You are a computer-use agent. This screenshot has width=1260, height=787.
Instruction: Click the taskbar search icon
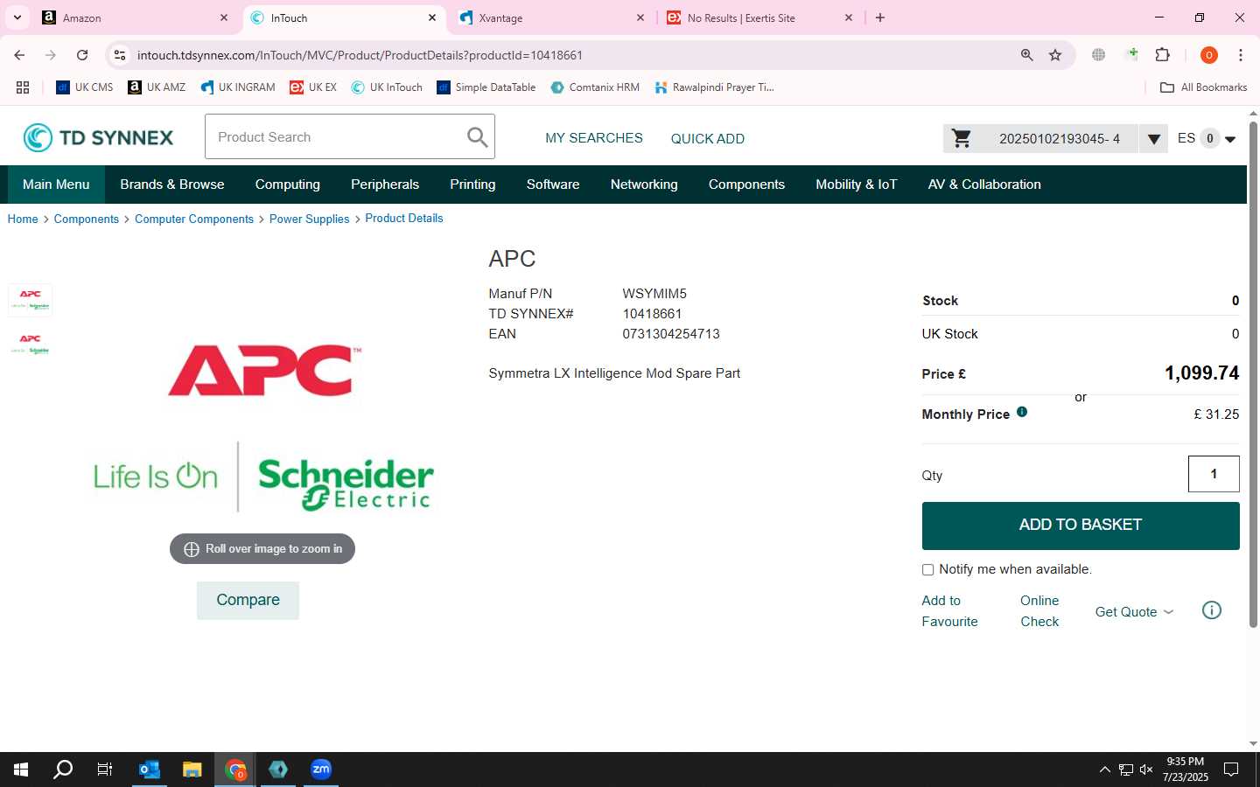coord(63,770)
